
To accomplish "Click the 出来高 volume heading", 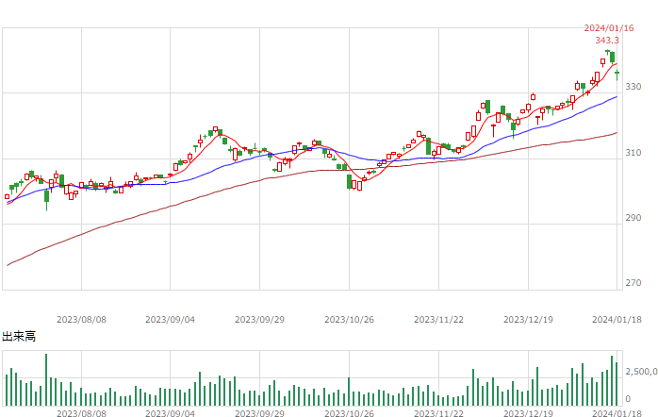I will tap(19, 337).
